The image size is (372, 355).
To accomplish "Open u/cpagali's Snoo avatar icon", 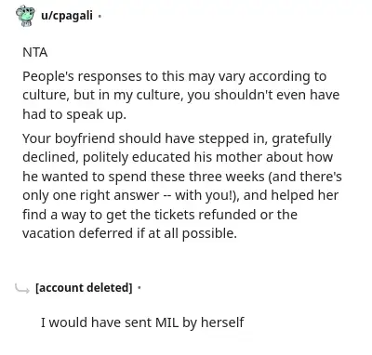I will (x=26, y=16).
